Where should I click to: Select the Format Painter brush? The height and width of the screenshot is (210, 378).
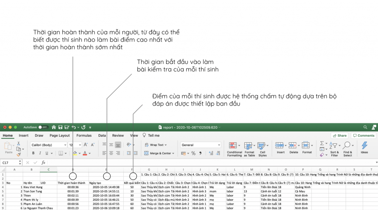(x=18, y=154)
